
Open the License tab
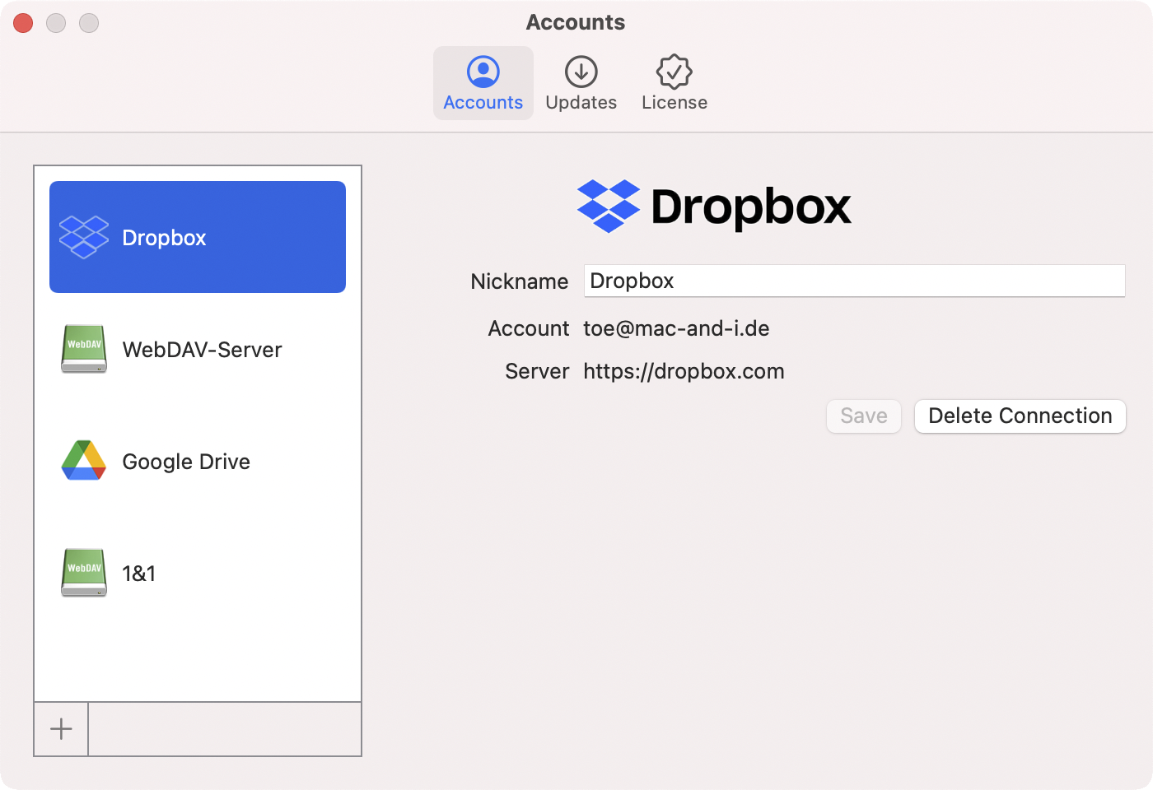coord(675,83)
